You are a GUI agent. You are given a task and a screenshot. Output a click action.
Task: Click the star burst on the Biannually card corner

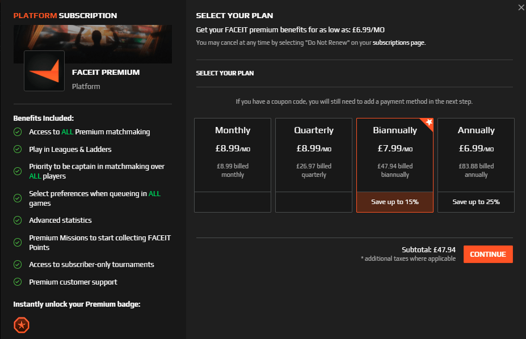[x=429, y=122]
